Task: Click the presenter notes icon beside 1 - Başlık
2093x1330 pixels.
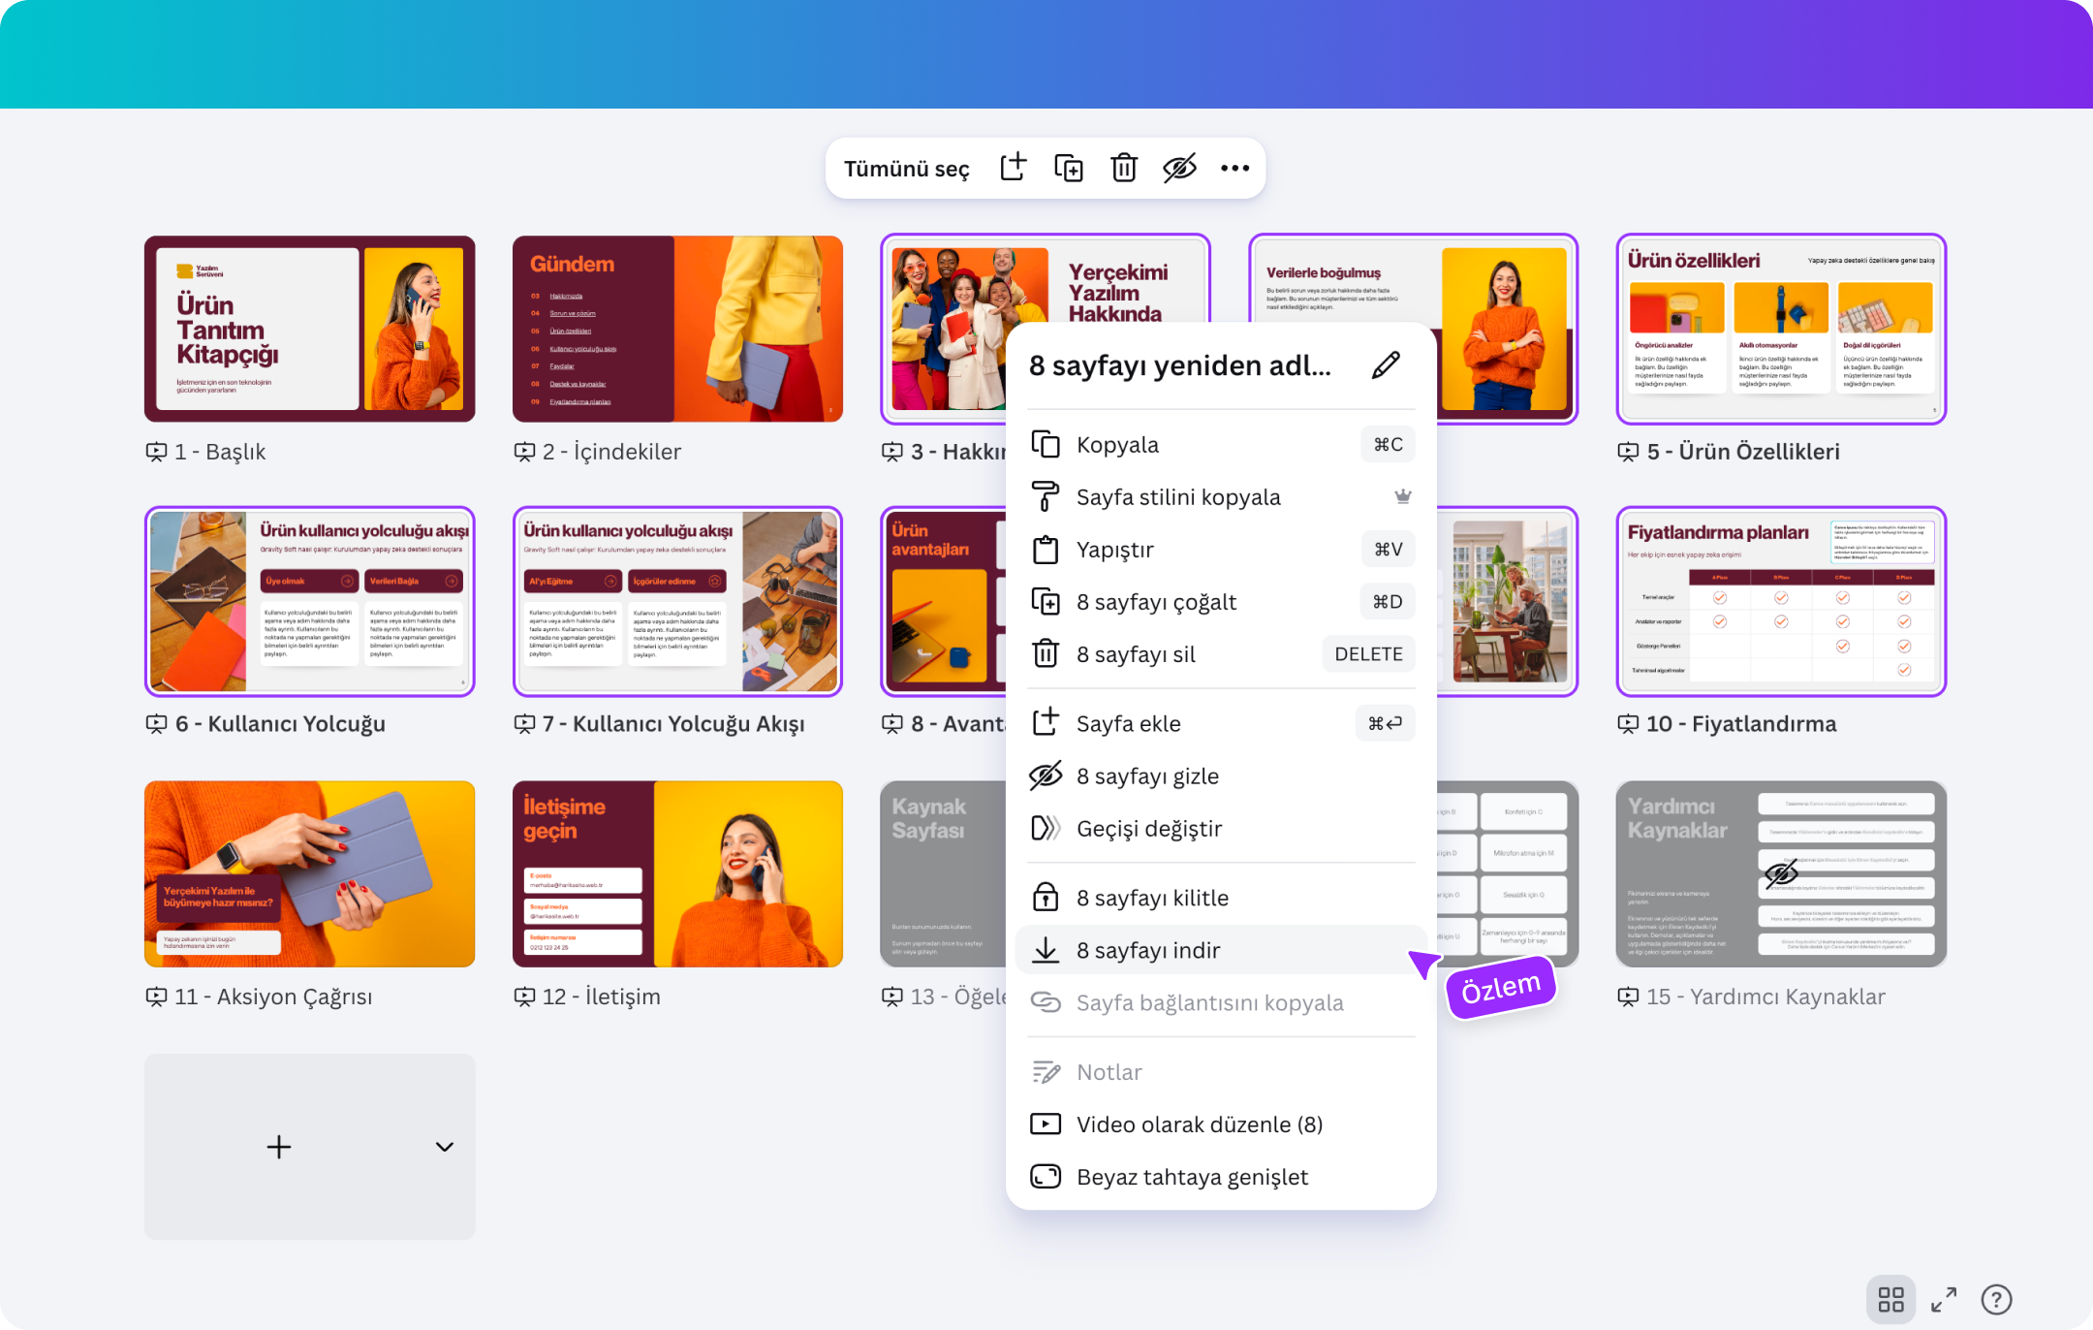Action: pos(156,452)
